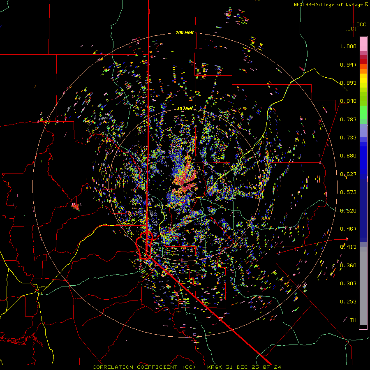Image resolution: width=370 pixels, height=370 pixels.
Task: Click the "KRGX 31 DEC 25 07:24" timestamp
Action: click(244, 367)
